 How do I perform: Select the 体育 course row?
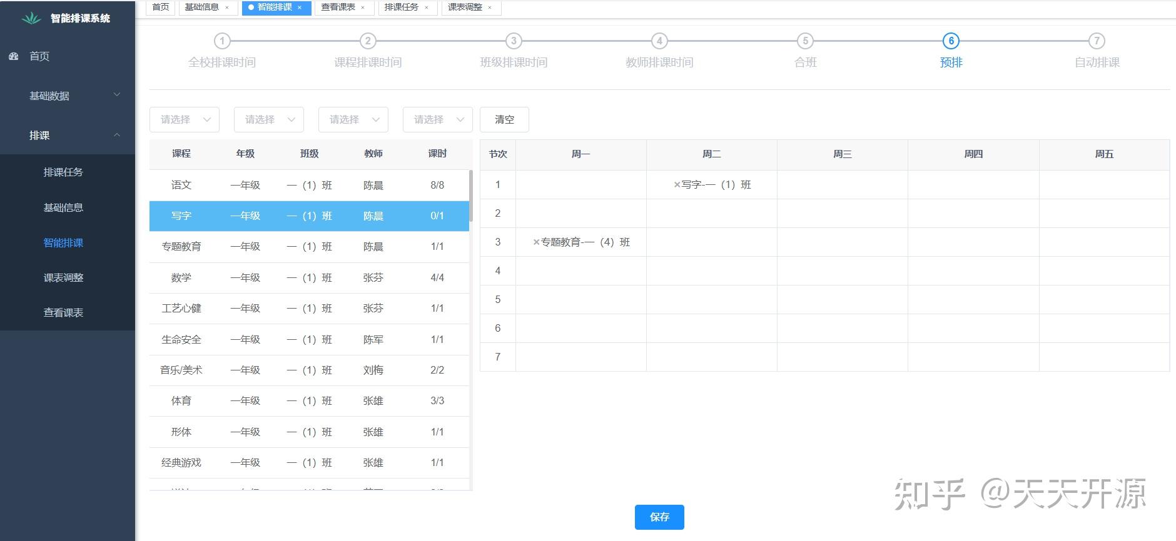309,400
